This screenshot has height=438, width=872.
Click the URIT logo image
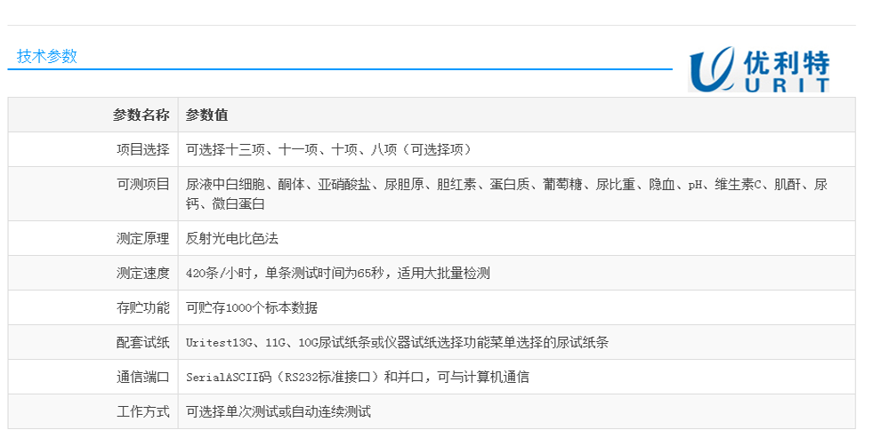coord(759,68)
